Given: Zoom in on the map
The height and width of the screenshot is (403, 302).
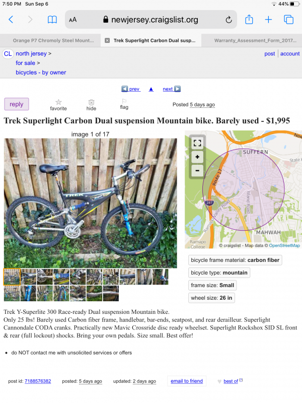Looking at the screenshot, I should [197, 157].
